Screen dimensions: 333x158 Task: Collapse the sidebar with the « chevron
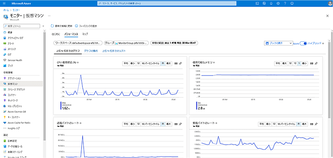click(43, 26)
